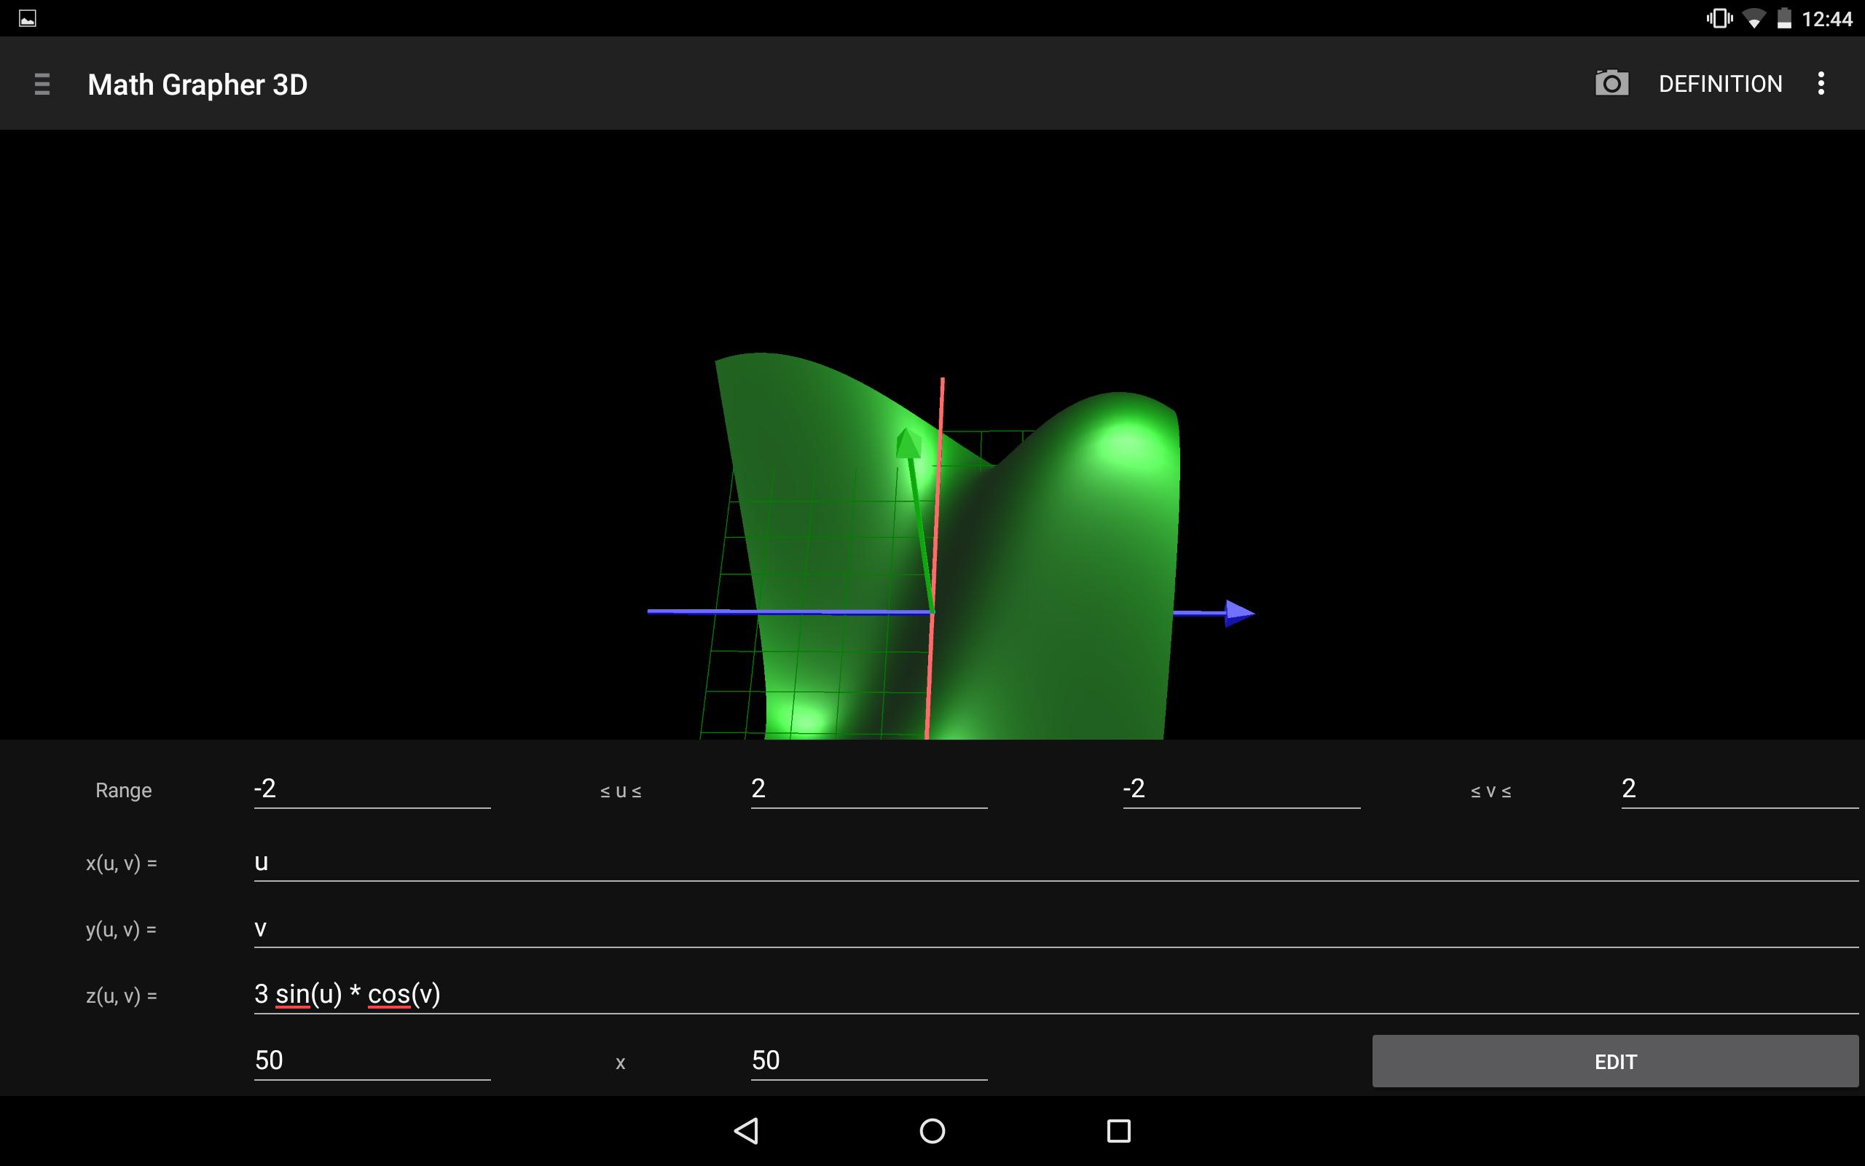Tap the Range label
Viewport: 1865px width, 1166px height.
coord(123,791)
